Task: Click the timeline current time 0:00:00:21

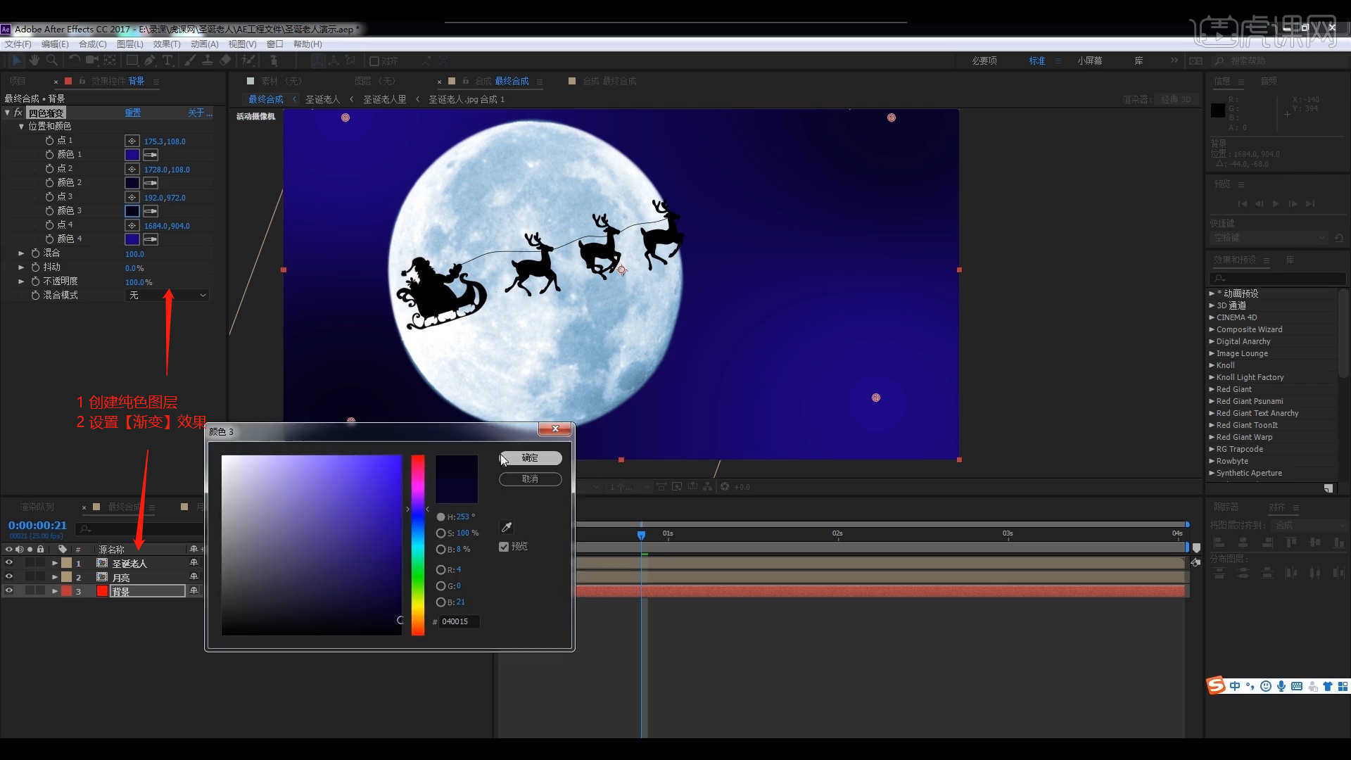Action: (x=37, y=525)
